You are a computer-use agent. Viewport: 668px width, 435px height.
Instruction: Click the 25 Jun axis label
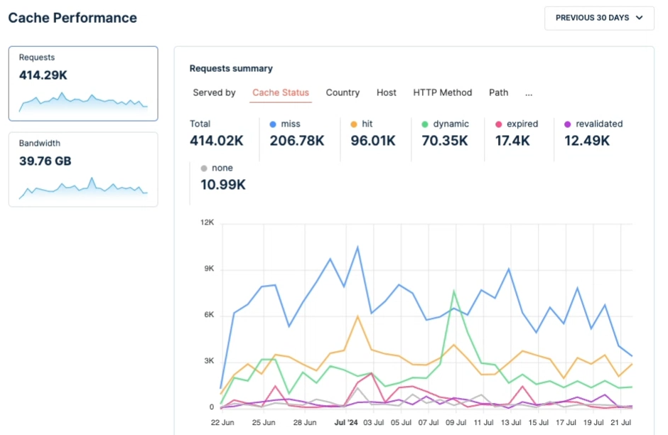pos(263,423)
